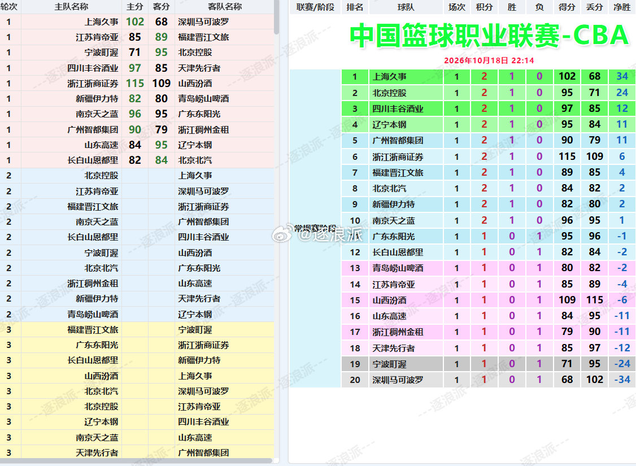
Task: Select 上海久事 in the rank 1 standings row
Action: click(389, 77)
